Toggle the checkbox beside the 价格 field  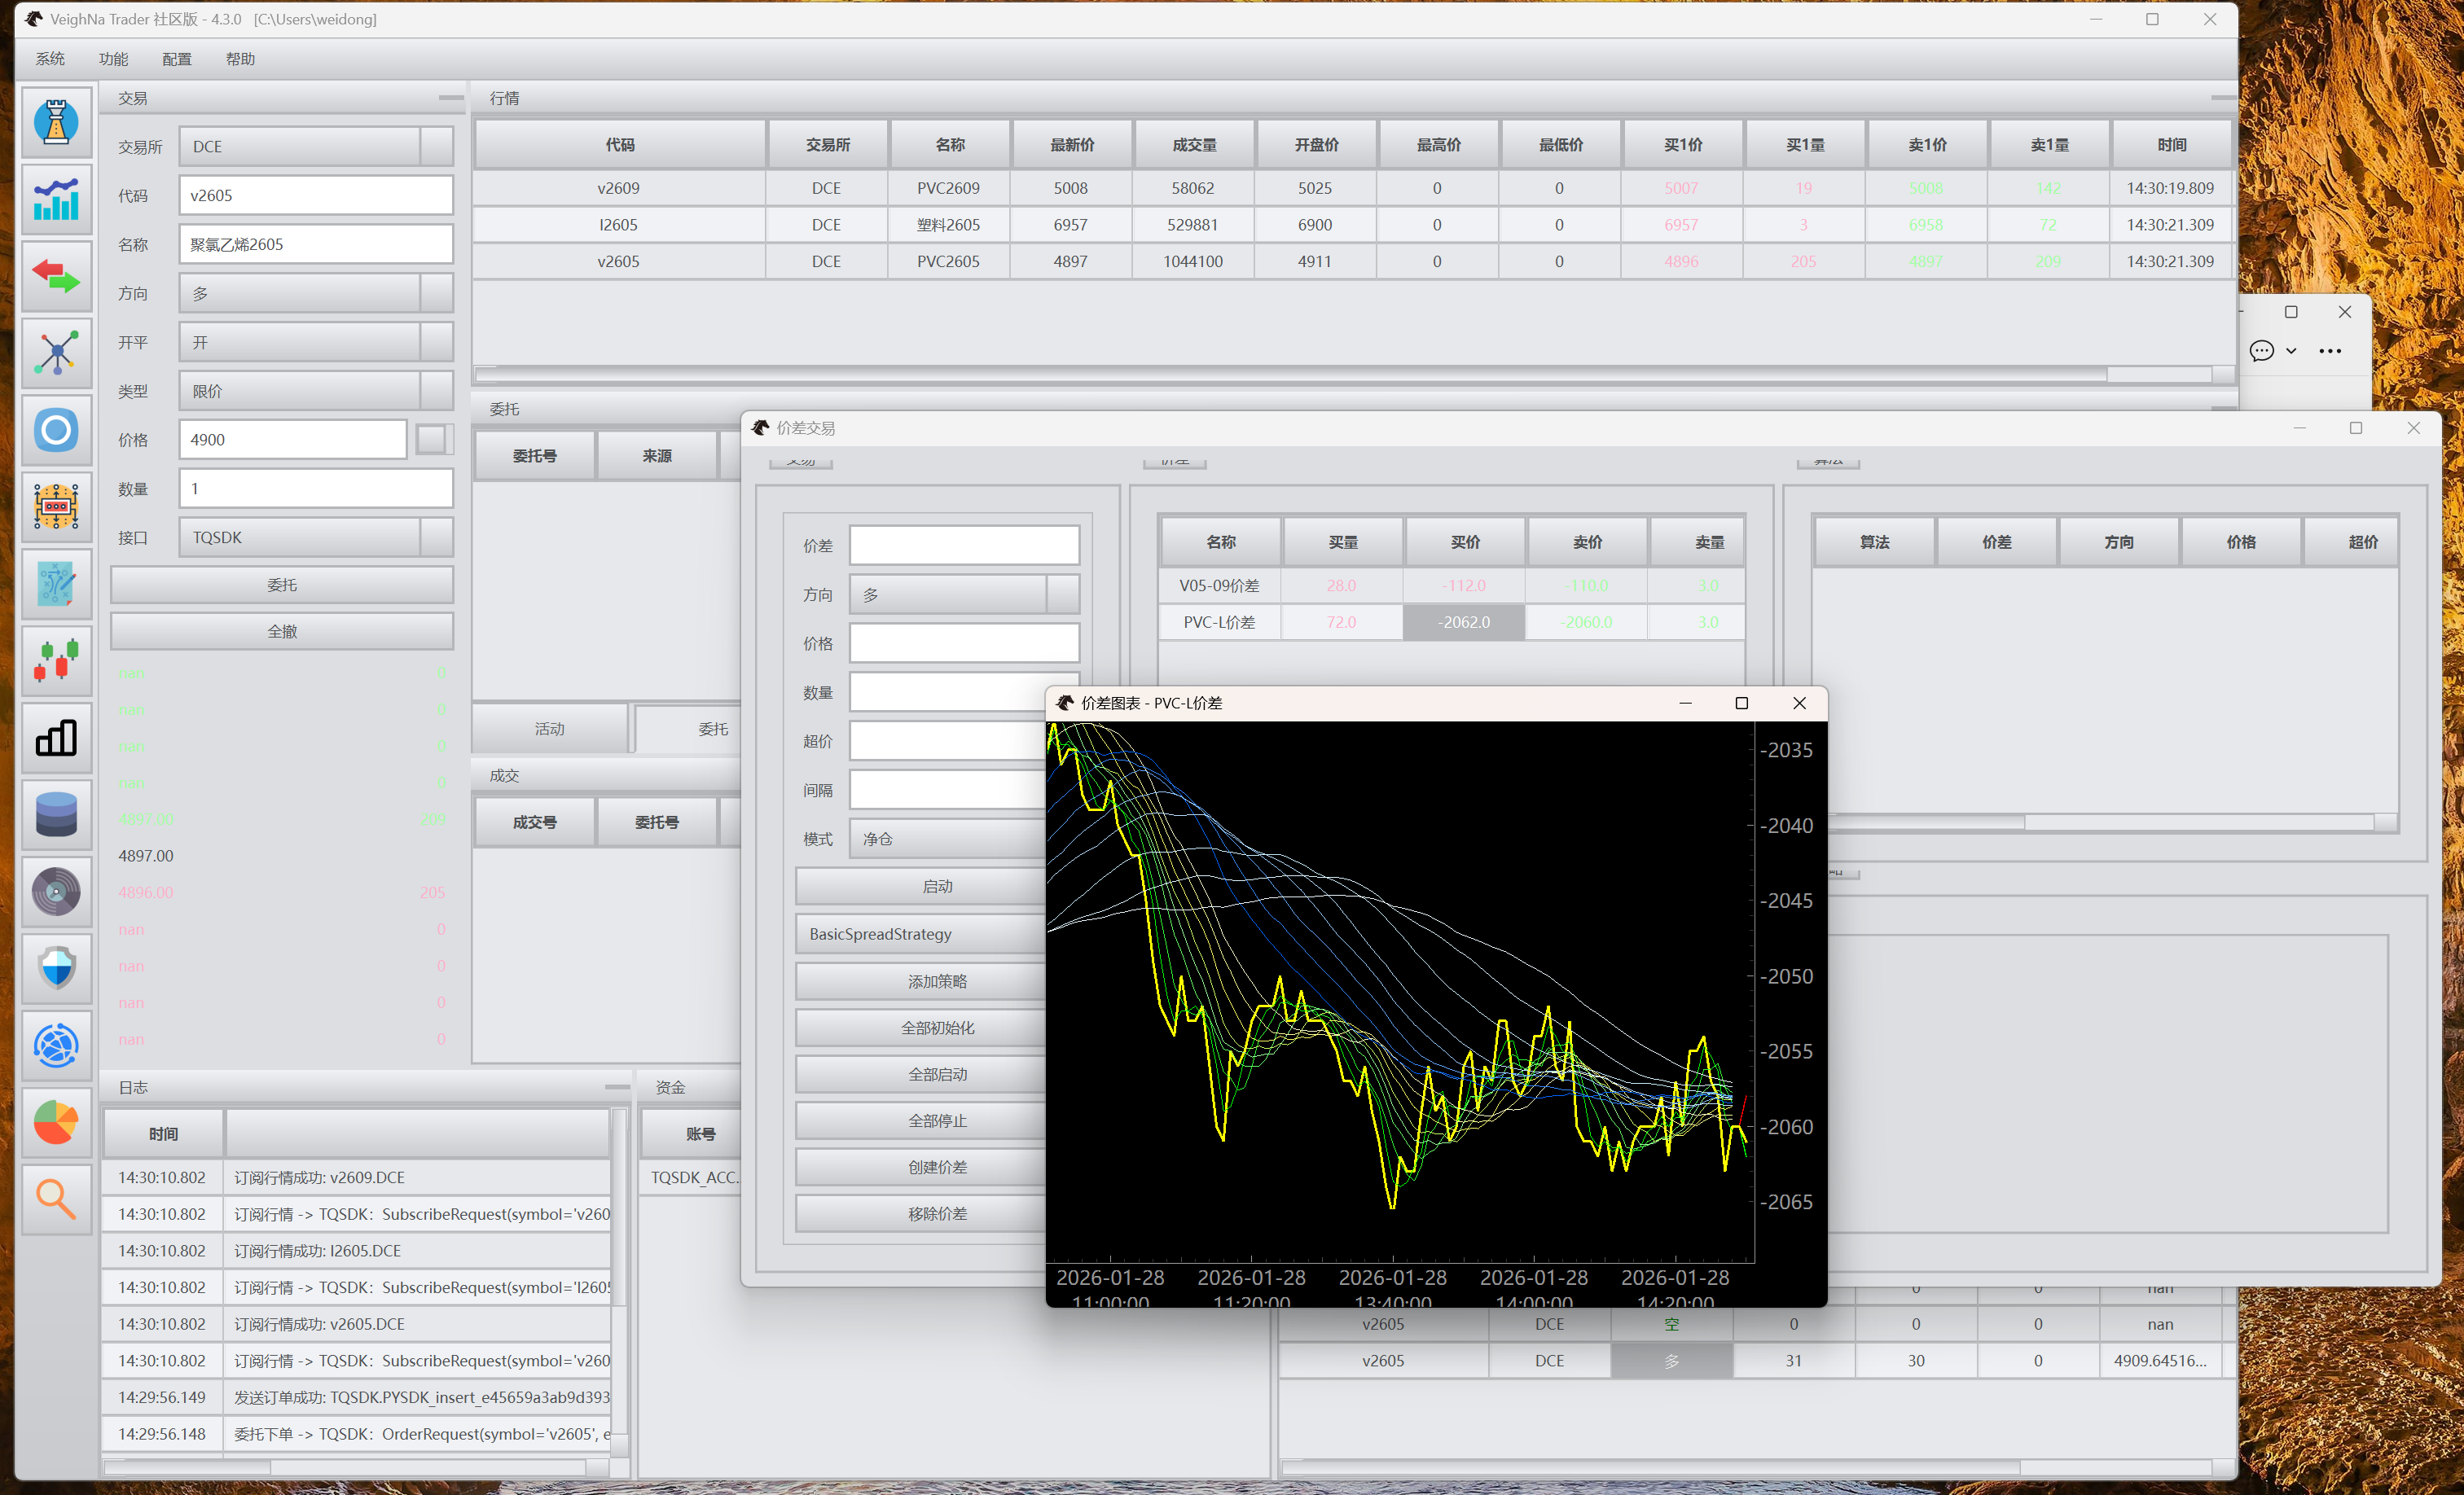click(x=431, y=440)
